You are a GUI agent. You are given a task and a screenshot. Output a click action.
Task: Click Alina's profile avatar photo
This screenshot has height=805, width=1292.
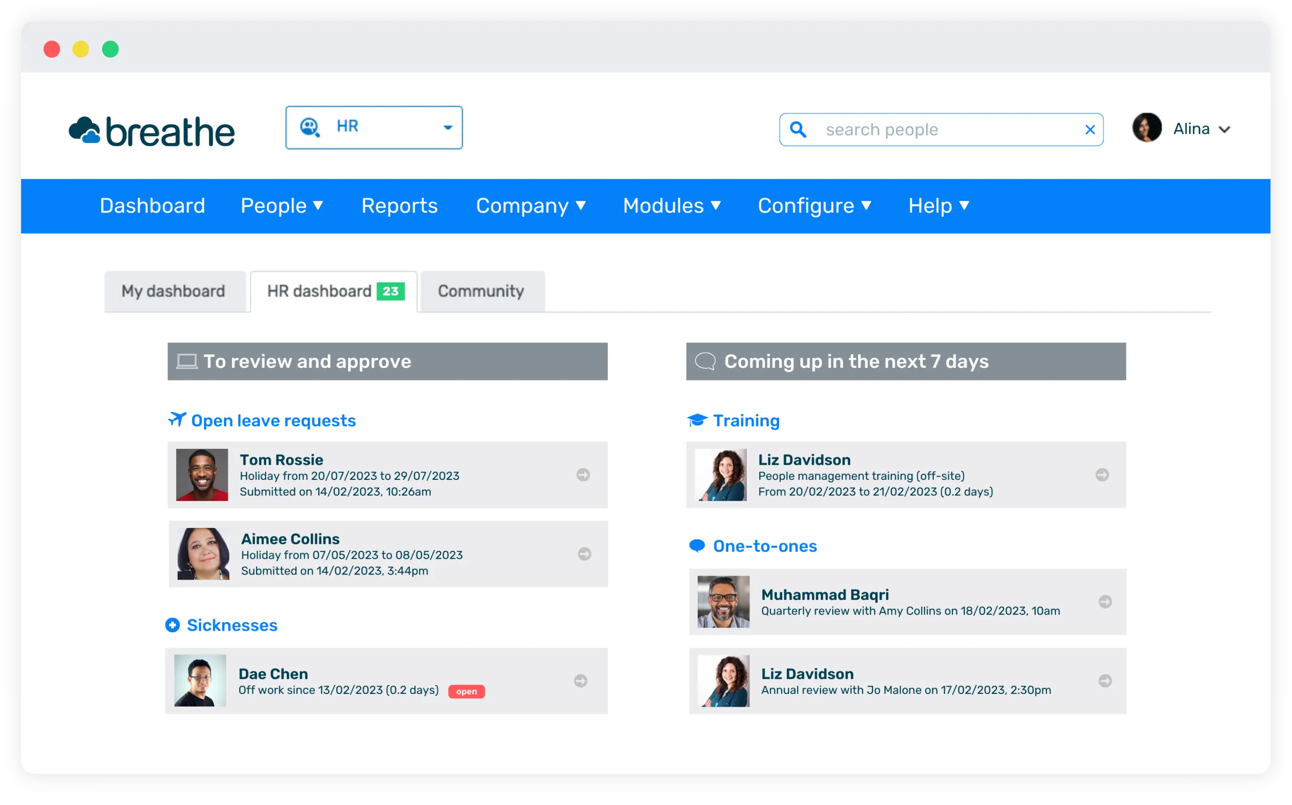(x=1147, y=128)
